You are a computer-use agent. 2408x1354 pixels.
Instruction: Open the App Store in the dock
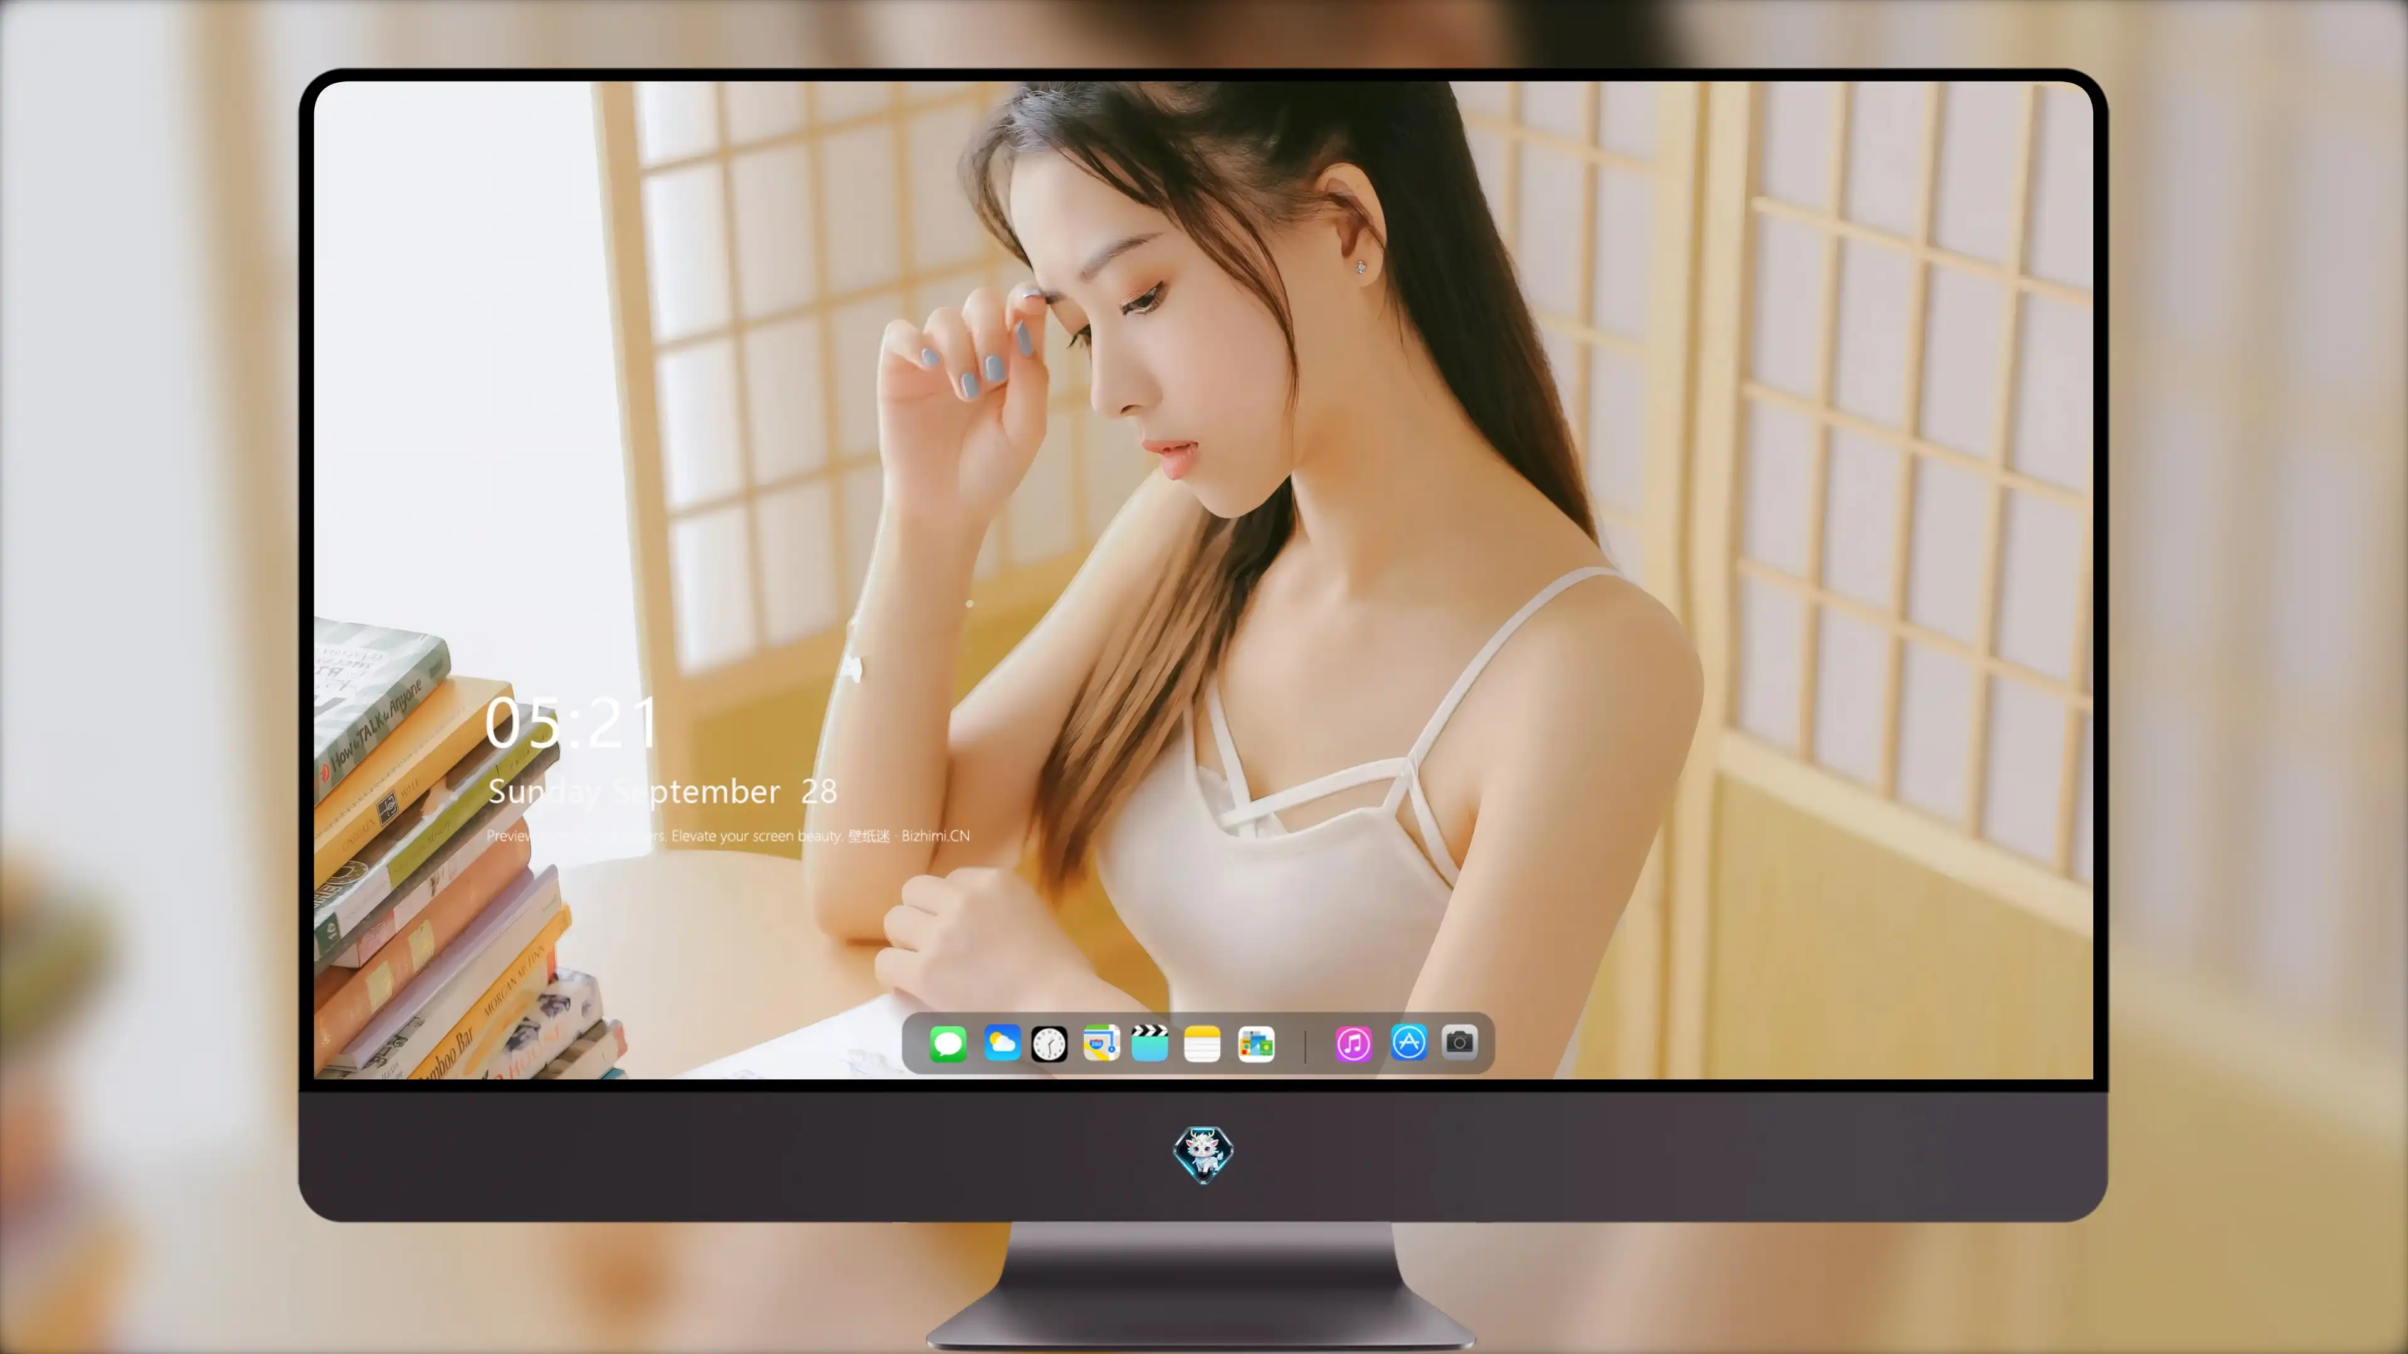point(1408,1042)
